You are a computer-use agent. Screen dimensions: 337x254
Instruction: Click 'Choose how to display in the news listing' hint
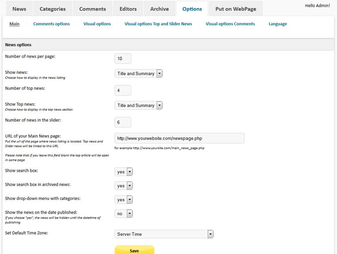[x=35, y=78]
